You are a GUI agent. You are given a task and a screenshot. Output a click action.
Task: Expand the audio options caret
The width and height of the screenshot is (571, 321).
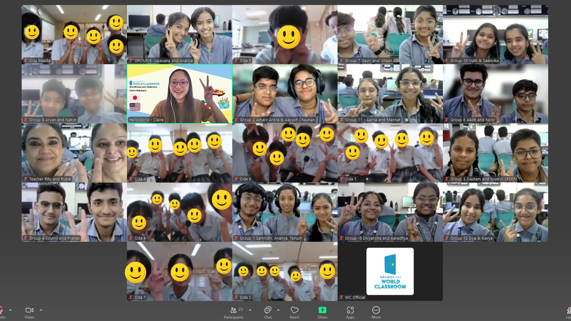(10, 310)
